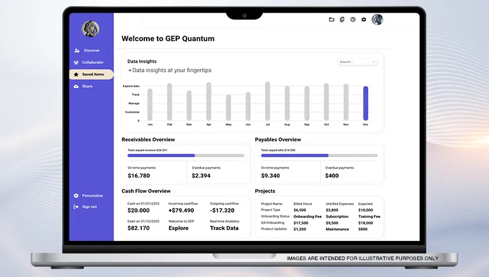Expand the plus next to Data insights
This screenshot has height=277, width=489.
click(x=130, y=70)
